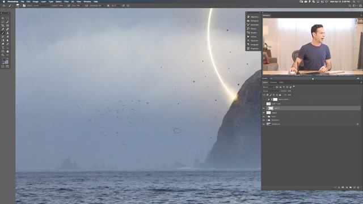Screen dimensions: 363x204
Task: Toggle eye of group directly above Background
Action: pos(264,120)
